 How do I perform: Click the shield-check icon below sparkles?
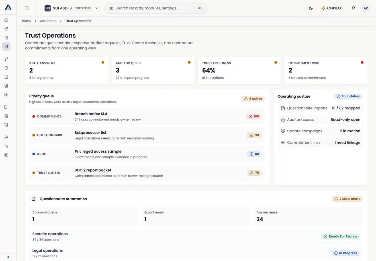6,38
